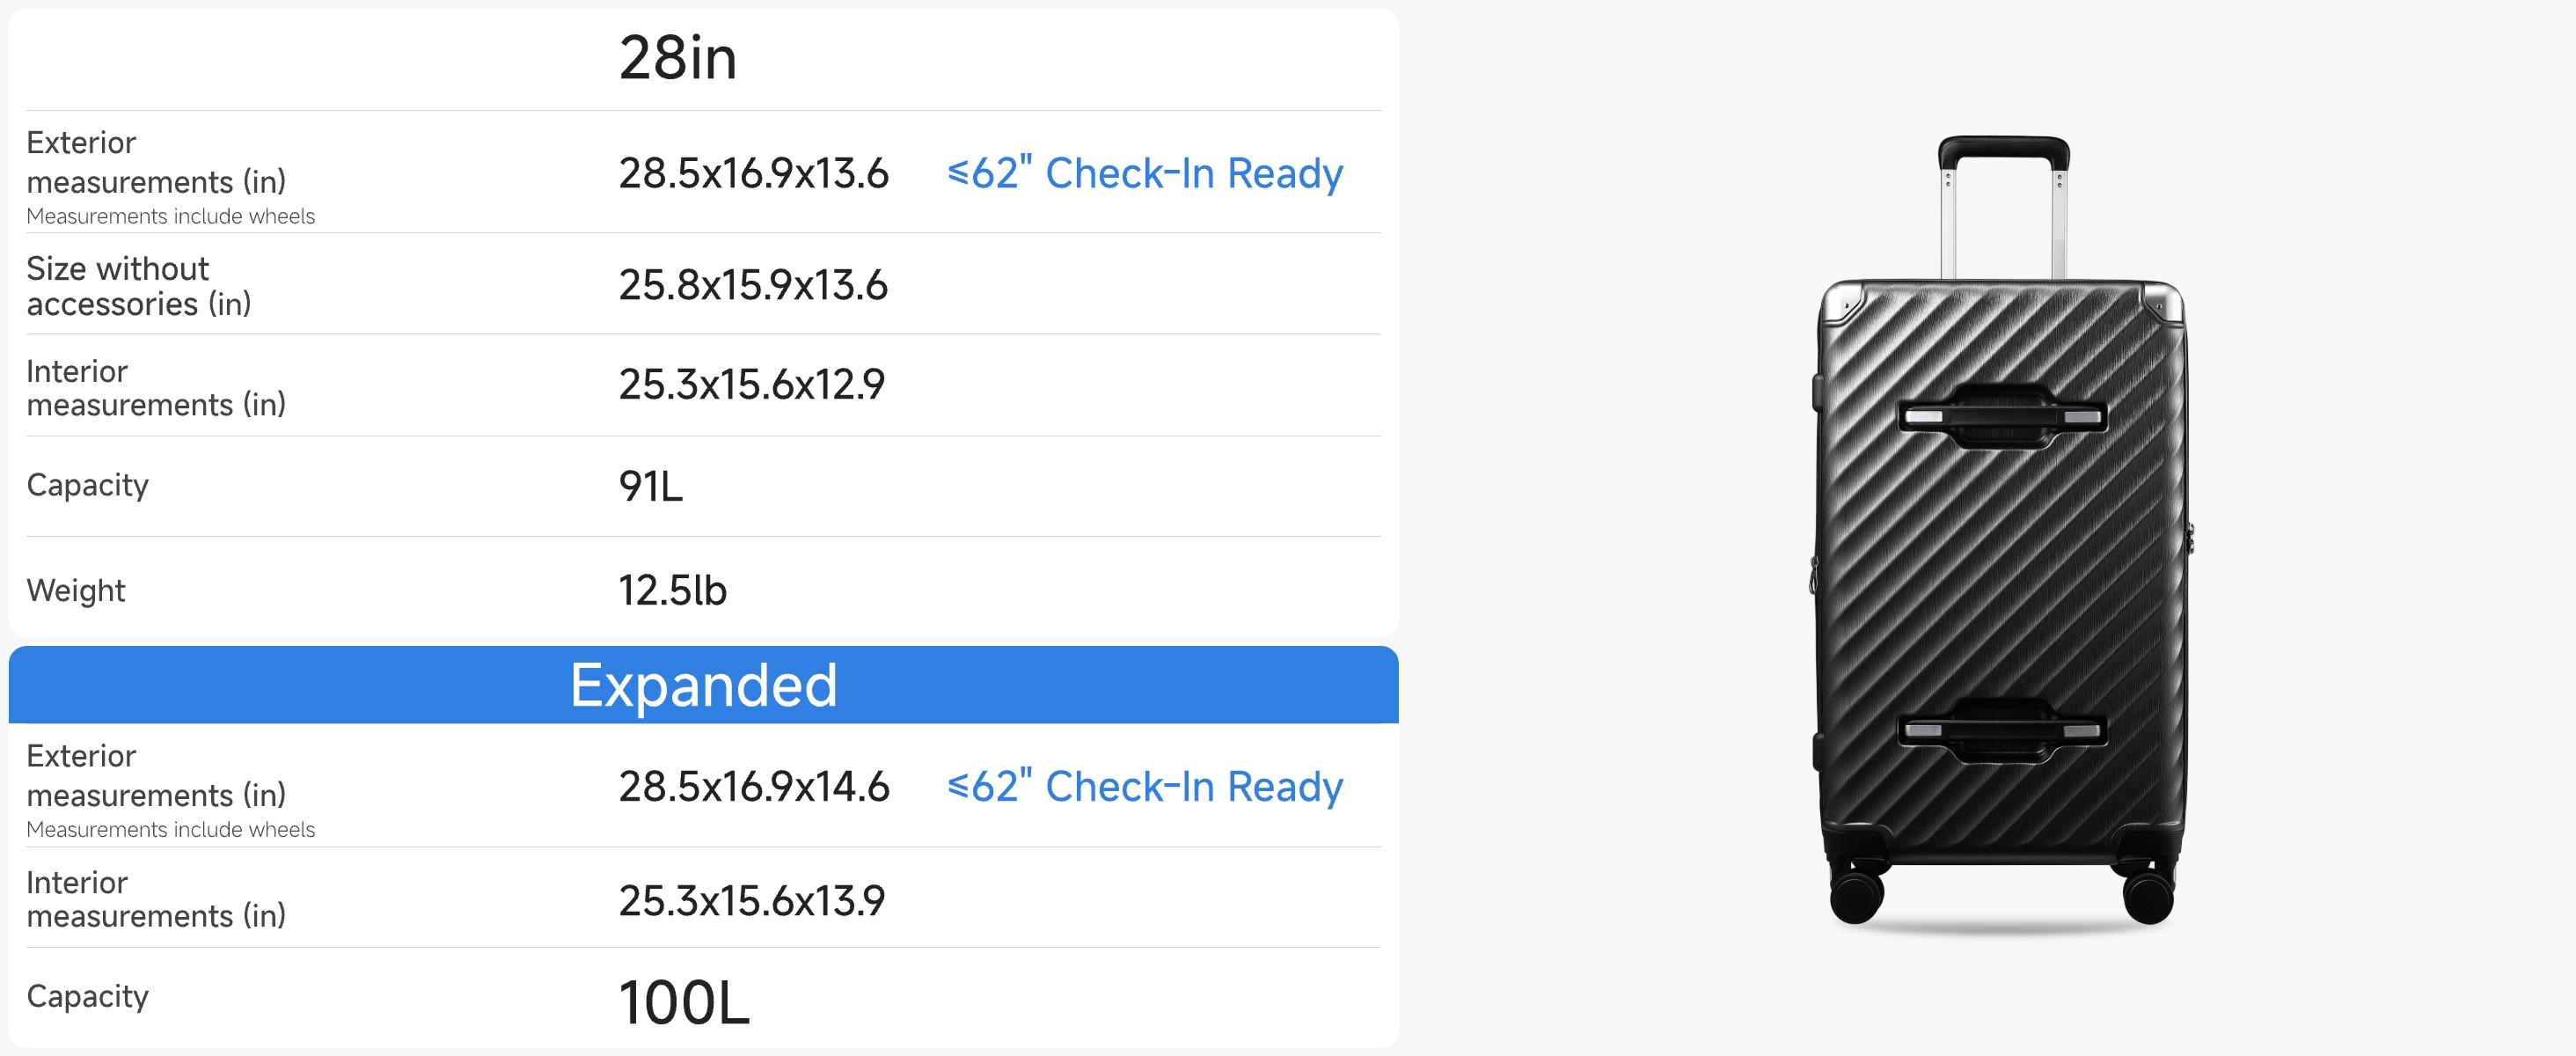Select the 91L capacity value
The width and height of the screenshot is (2576, 1056).
650,487
